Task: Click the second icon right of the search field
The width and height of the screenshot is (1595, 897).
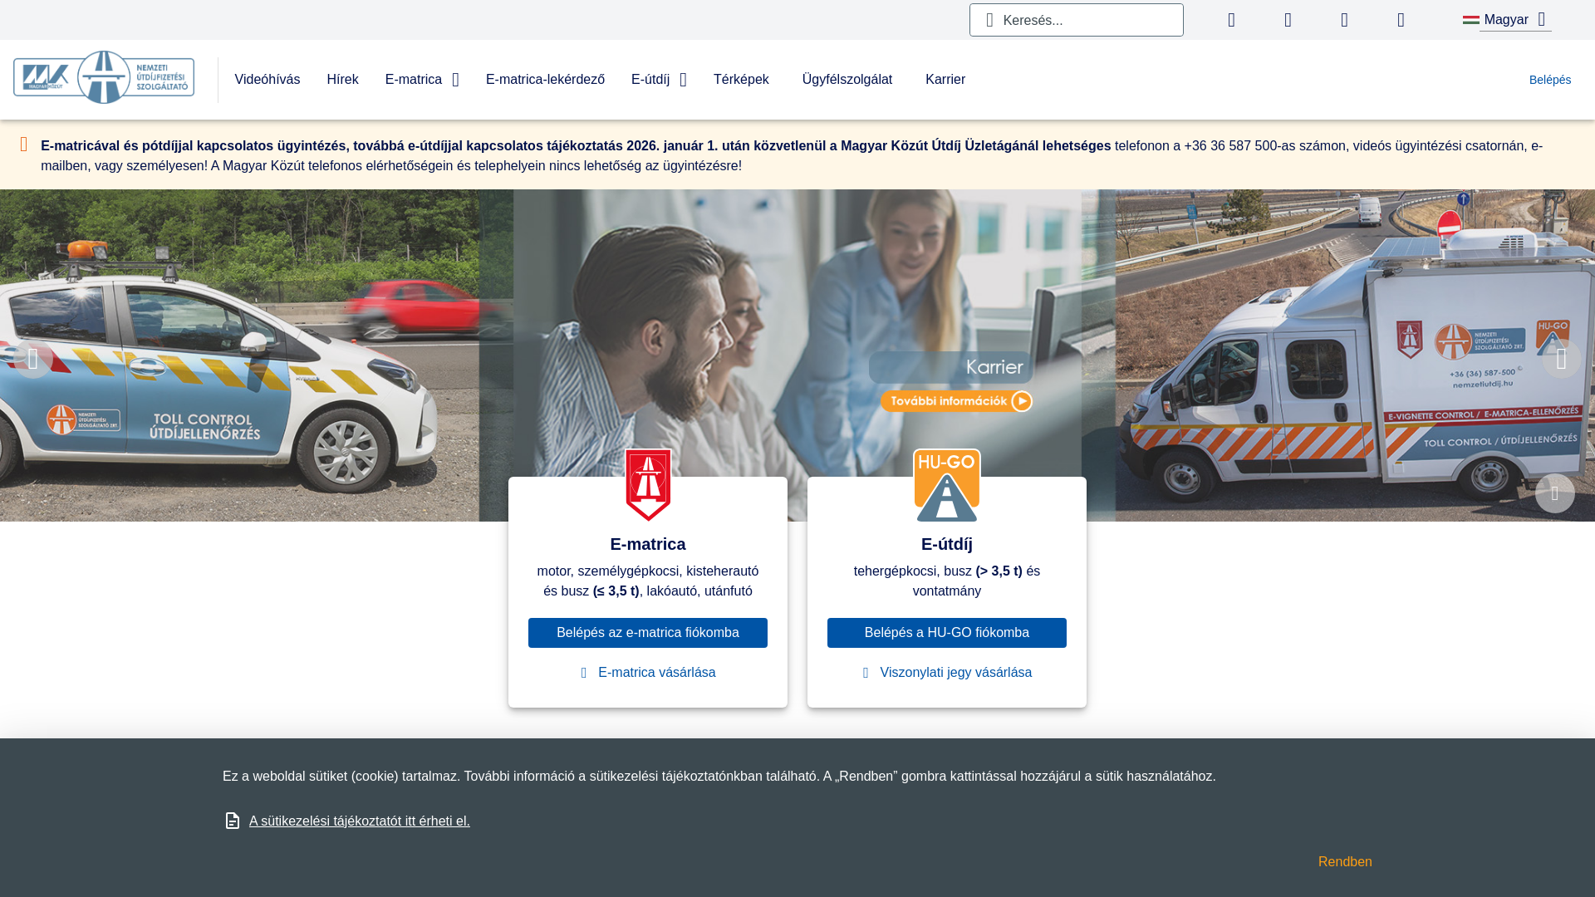Action: pos(1288,20)
